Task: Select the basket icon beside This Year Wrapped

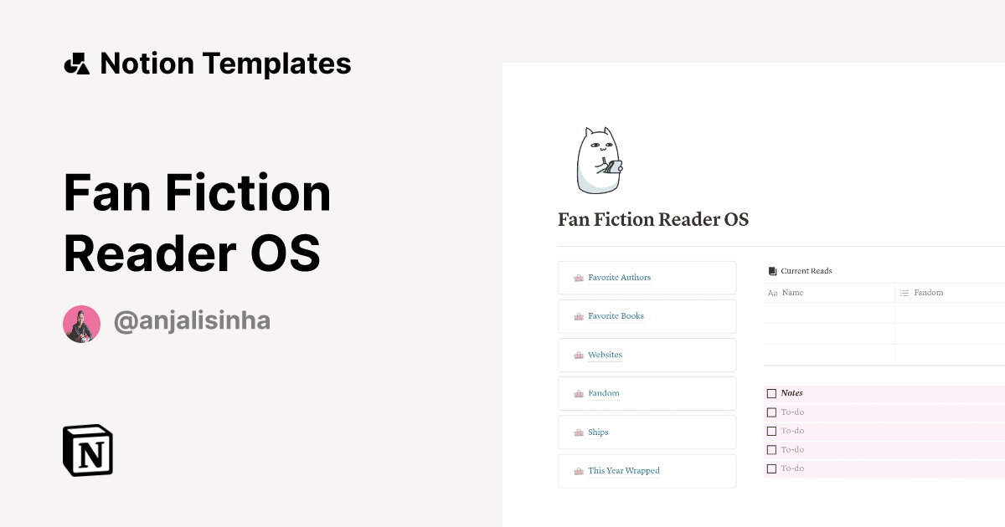Action: (577, 470)
